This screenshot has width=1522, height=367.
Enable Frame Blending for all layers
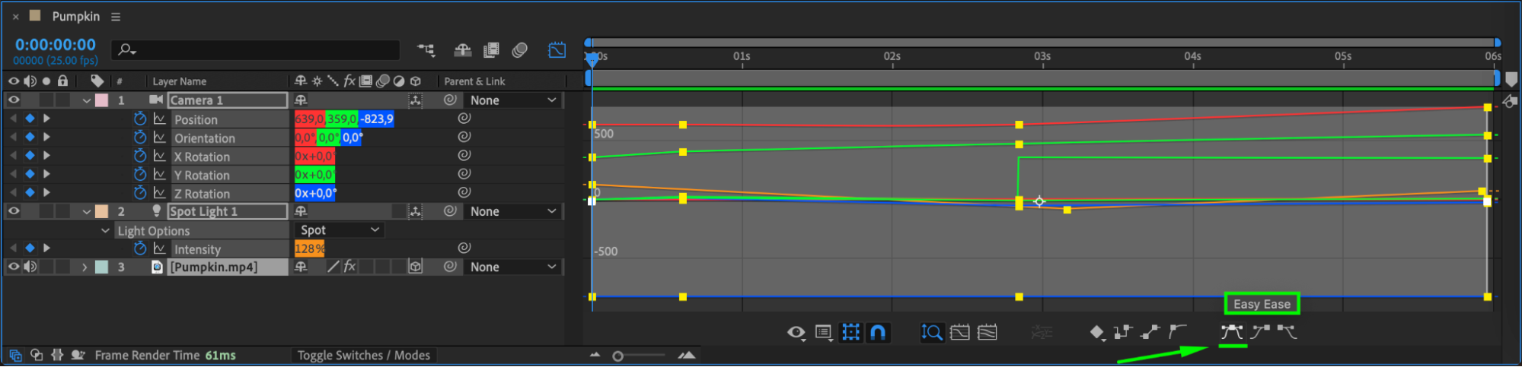[x=491, y=50]
